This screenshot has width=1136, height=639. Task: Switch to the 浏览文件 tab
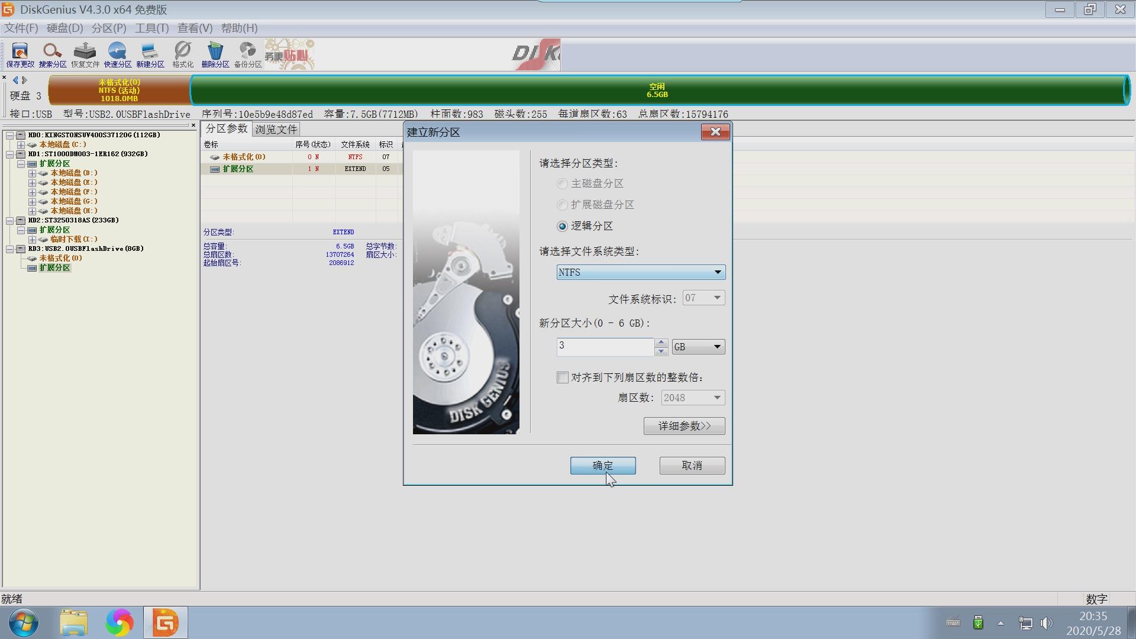tap(276, 129)
